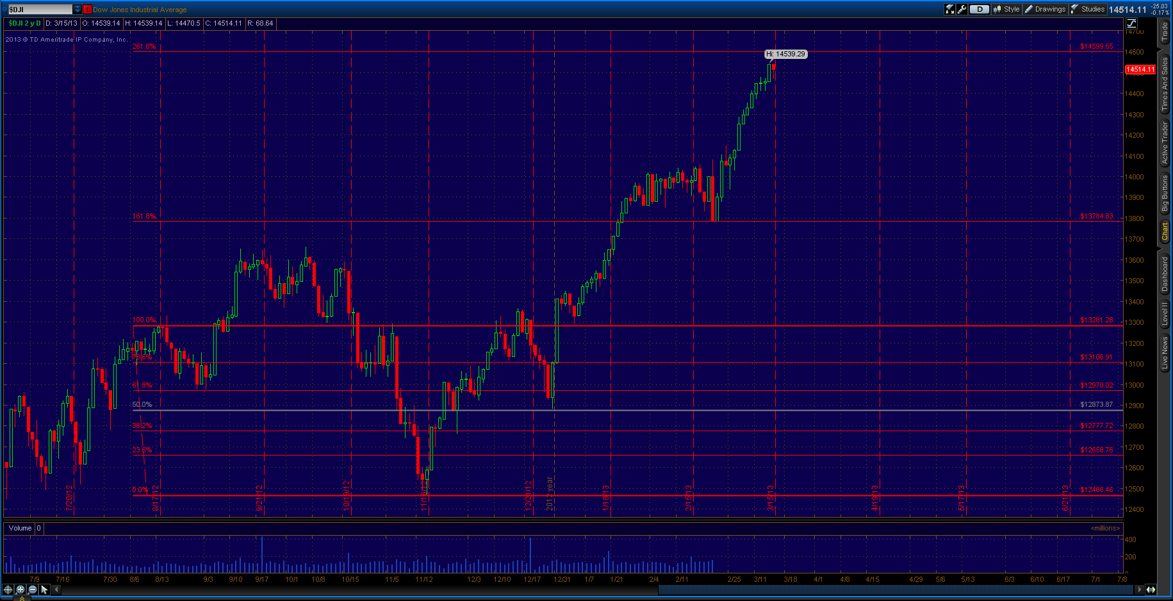Open chart settings with the wrench icon
Viewport: 1173px width, 601px height.
point(961,9)
